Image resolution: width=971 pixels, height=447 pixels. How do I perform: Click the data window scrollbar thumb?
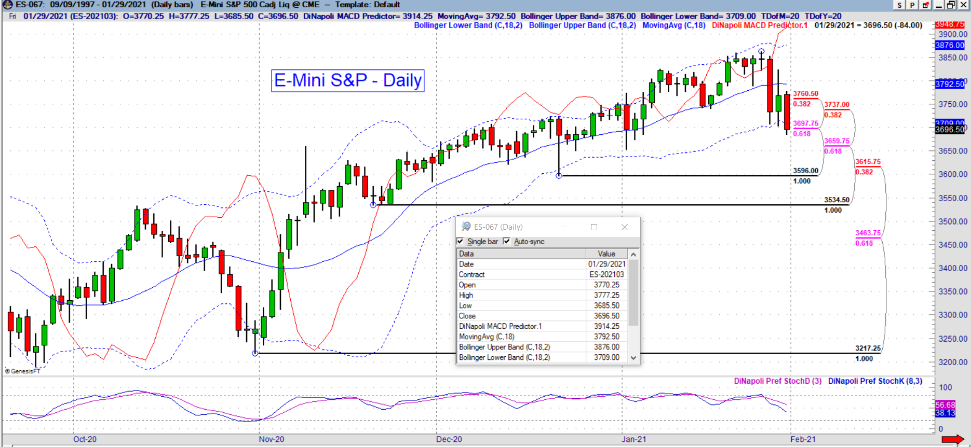(633, 292)
